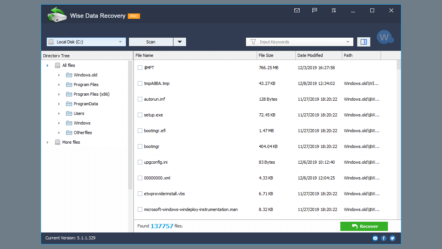This screenshot has width=442, height=249.
Task: Open the feedback chat bubble icon
Action: point(315,10)
